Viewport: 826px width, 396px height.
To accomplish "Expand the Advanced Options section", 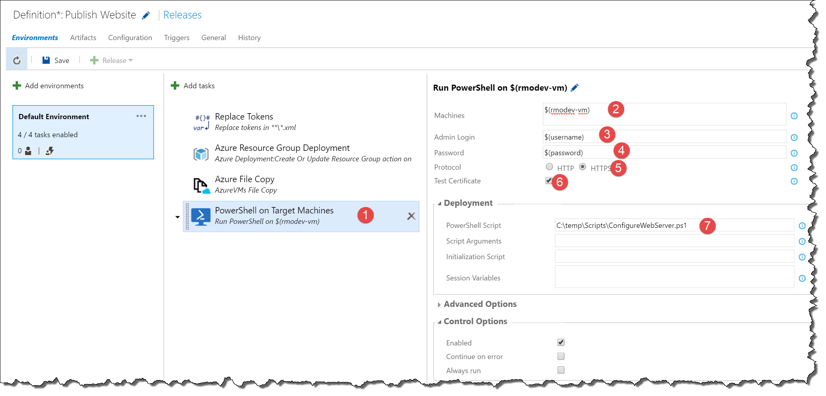I will [x=439, y=305].
